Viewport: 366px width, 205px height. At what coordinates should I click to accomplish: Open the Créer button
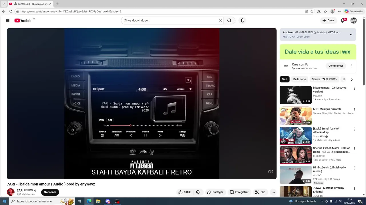tap(328, 20)
